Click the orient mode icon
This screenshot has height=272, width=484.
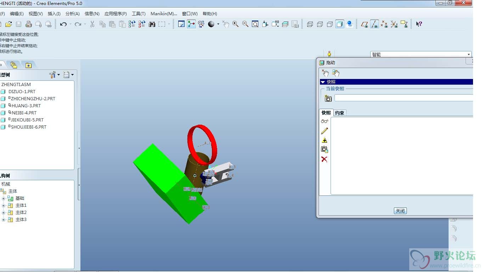coord(201,24)
